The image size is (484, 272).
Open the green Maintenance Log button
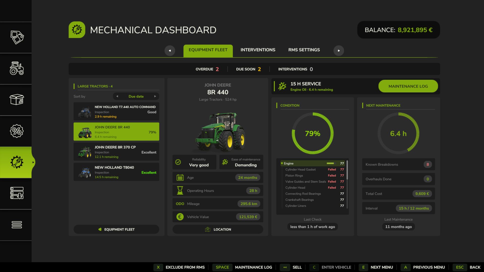click(408, 86)
